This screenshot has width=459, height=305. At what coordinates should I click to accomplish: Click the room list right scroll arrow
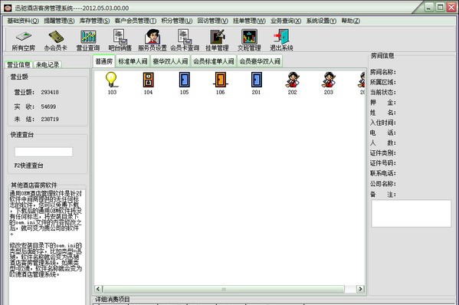360,289
